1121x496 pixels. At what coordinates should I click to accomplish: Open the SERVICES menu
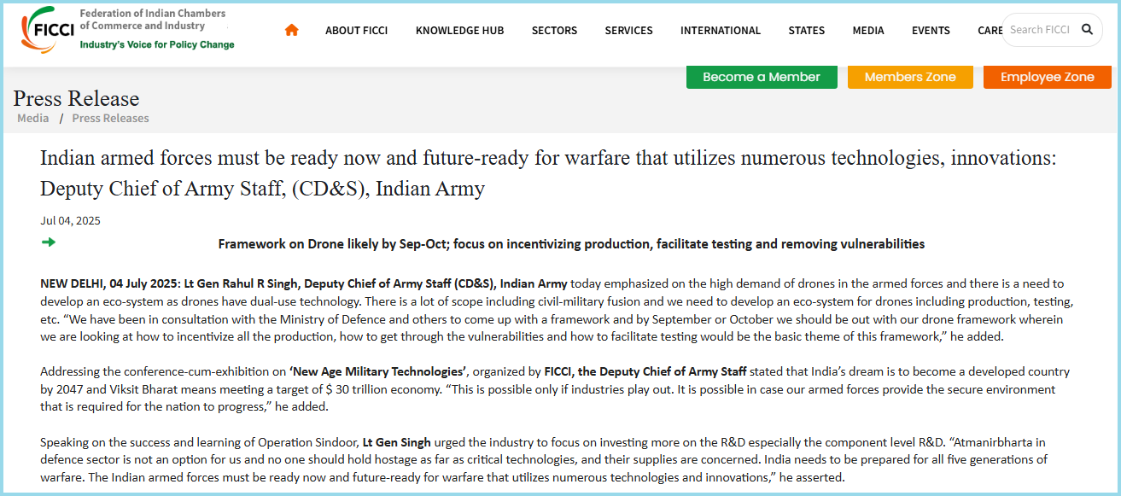pos(628,31)
